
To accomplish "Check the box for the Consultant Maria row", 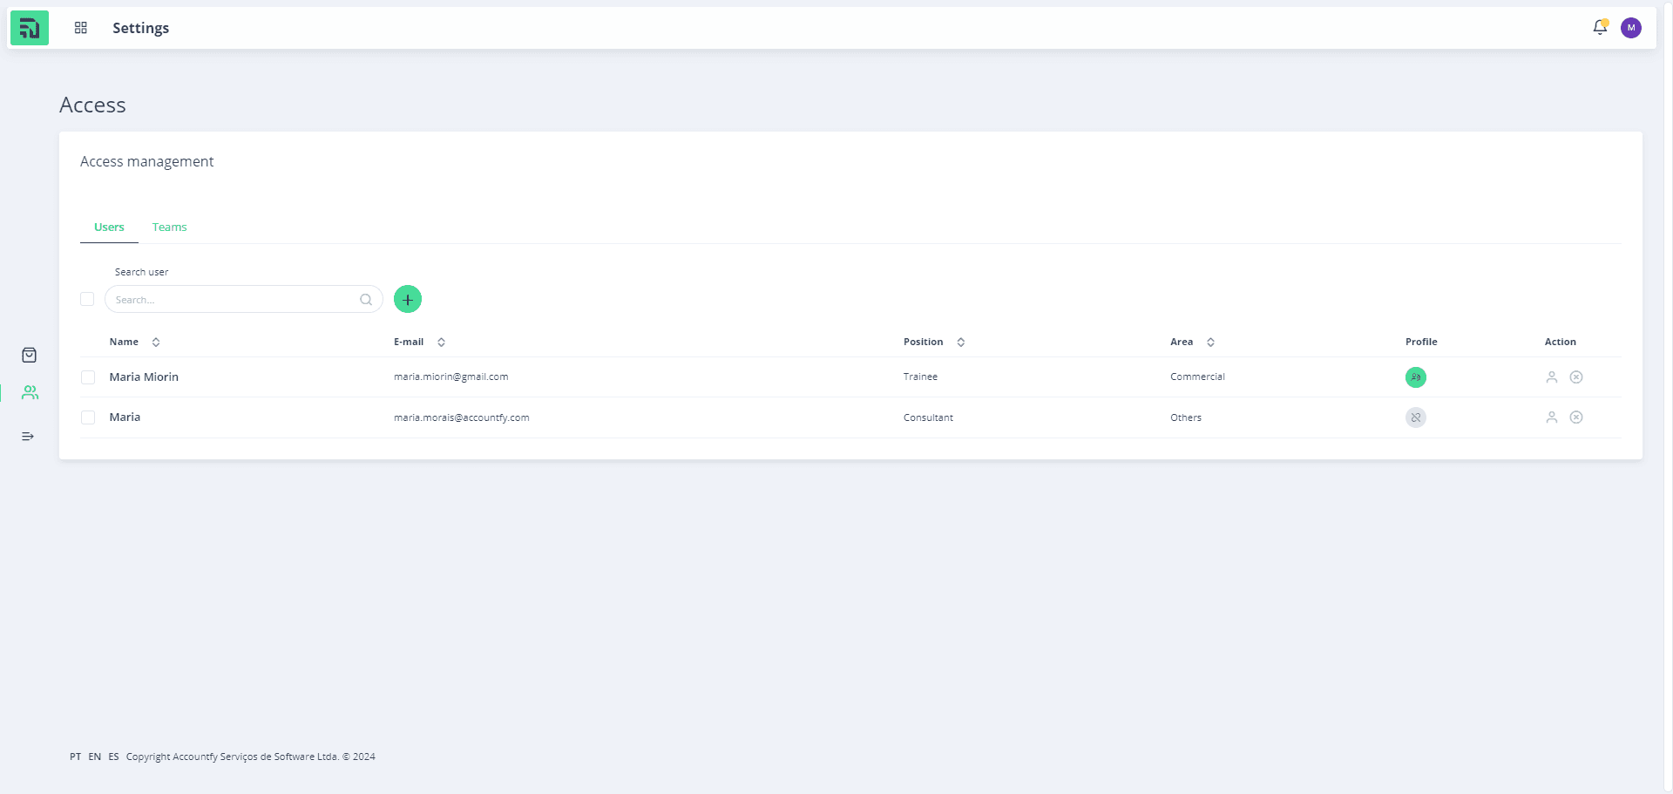I will pyautogui.click(x=88, y=417).
